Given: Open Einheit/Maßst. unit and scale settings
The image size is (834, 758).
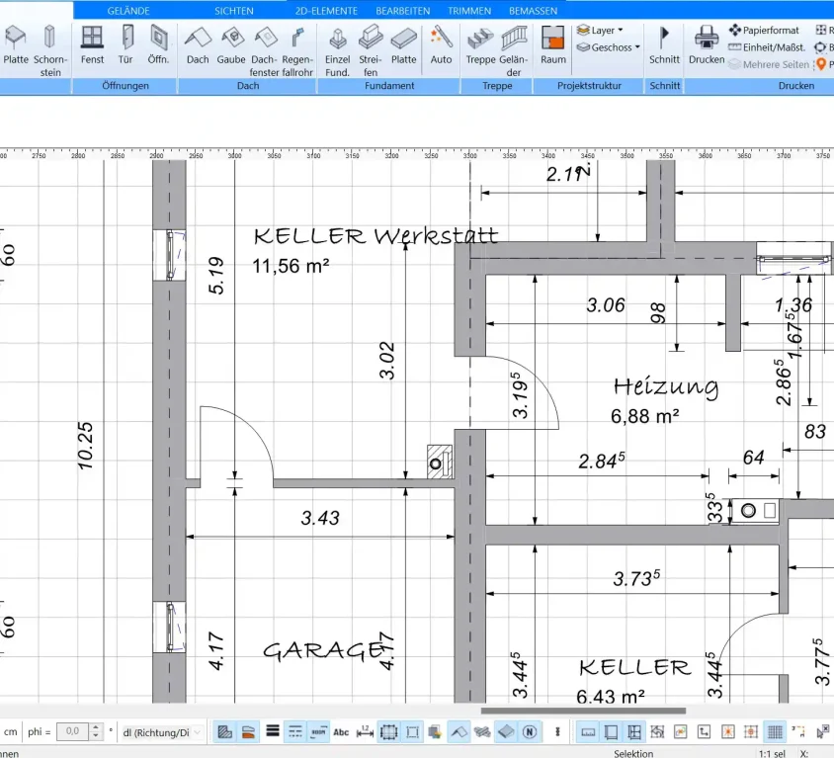Looking at the screenshot, I should [x=767, y=47].
